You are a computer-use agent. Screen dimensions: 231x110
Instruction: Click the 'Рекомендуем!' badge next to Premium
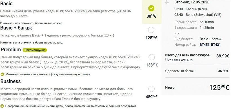point(35,50)
